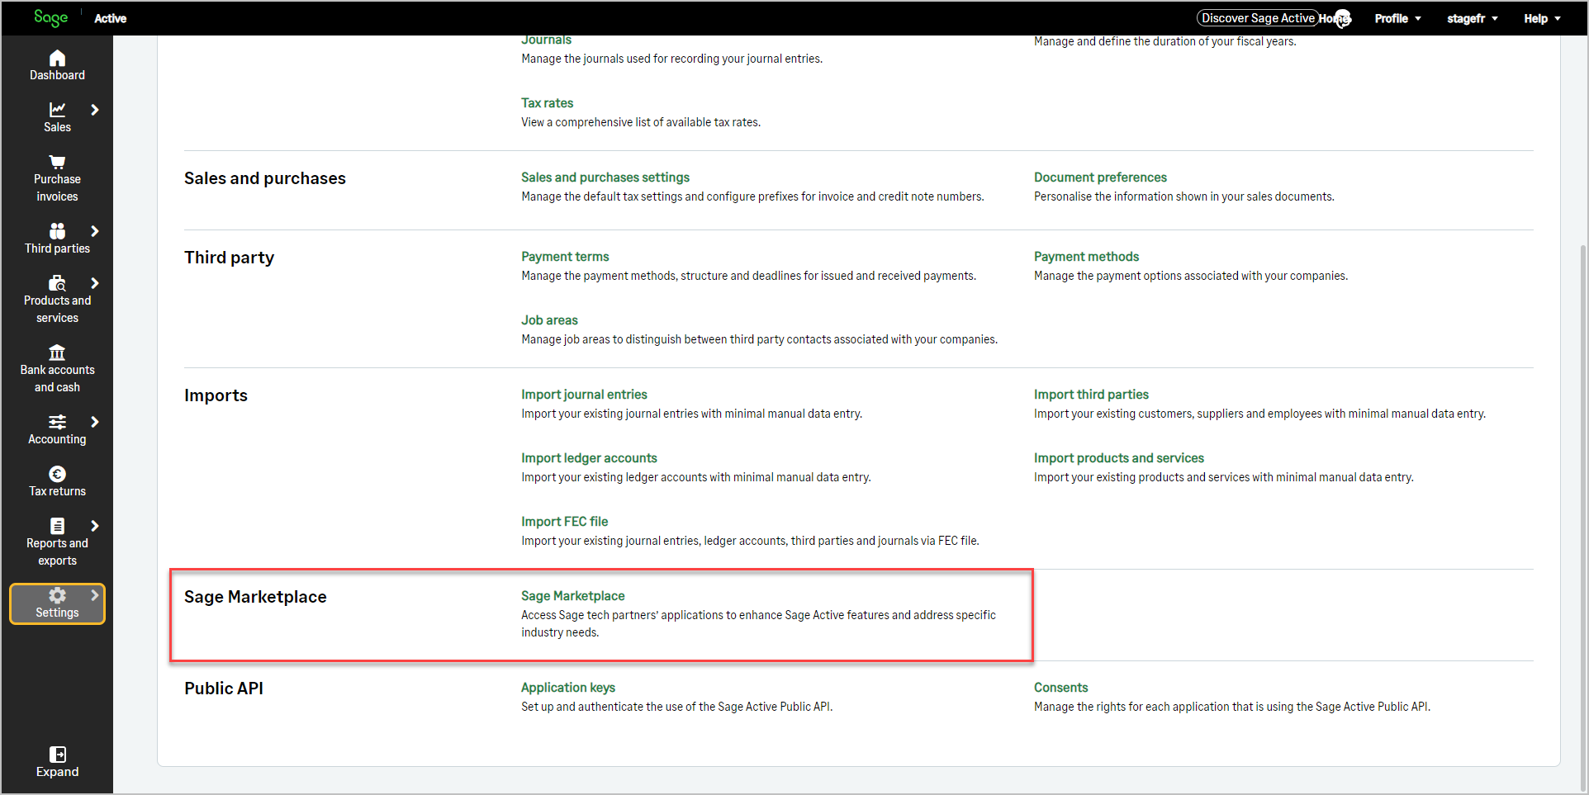Open Import ledger accounts link

point(589,458)
